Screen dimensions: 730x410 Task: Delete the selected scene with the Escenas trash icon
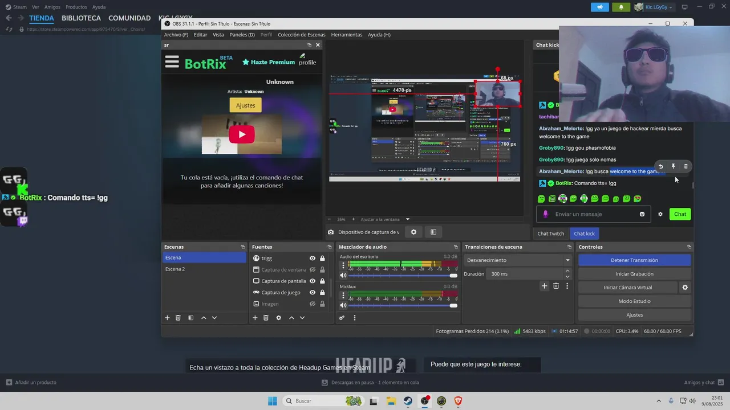tap(178, 318)
